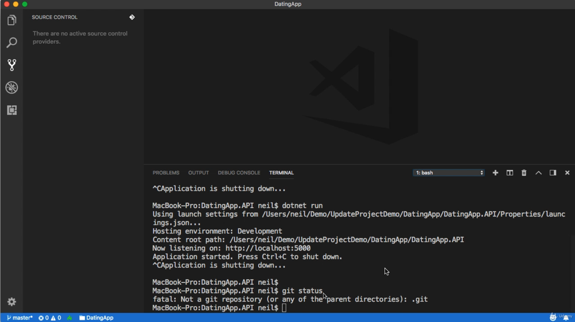Screen dimensions: 575x322
Task: Click the green flame icon in status bar
Action: pos(70,317)
